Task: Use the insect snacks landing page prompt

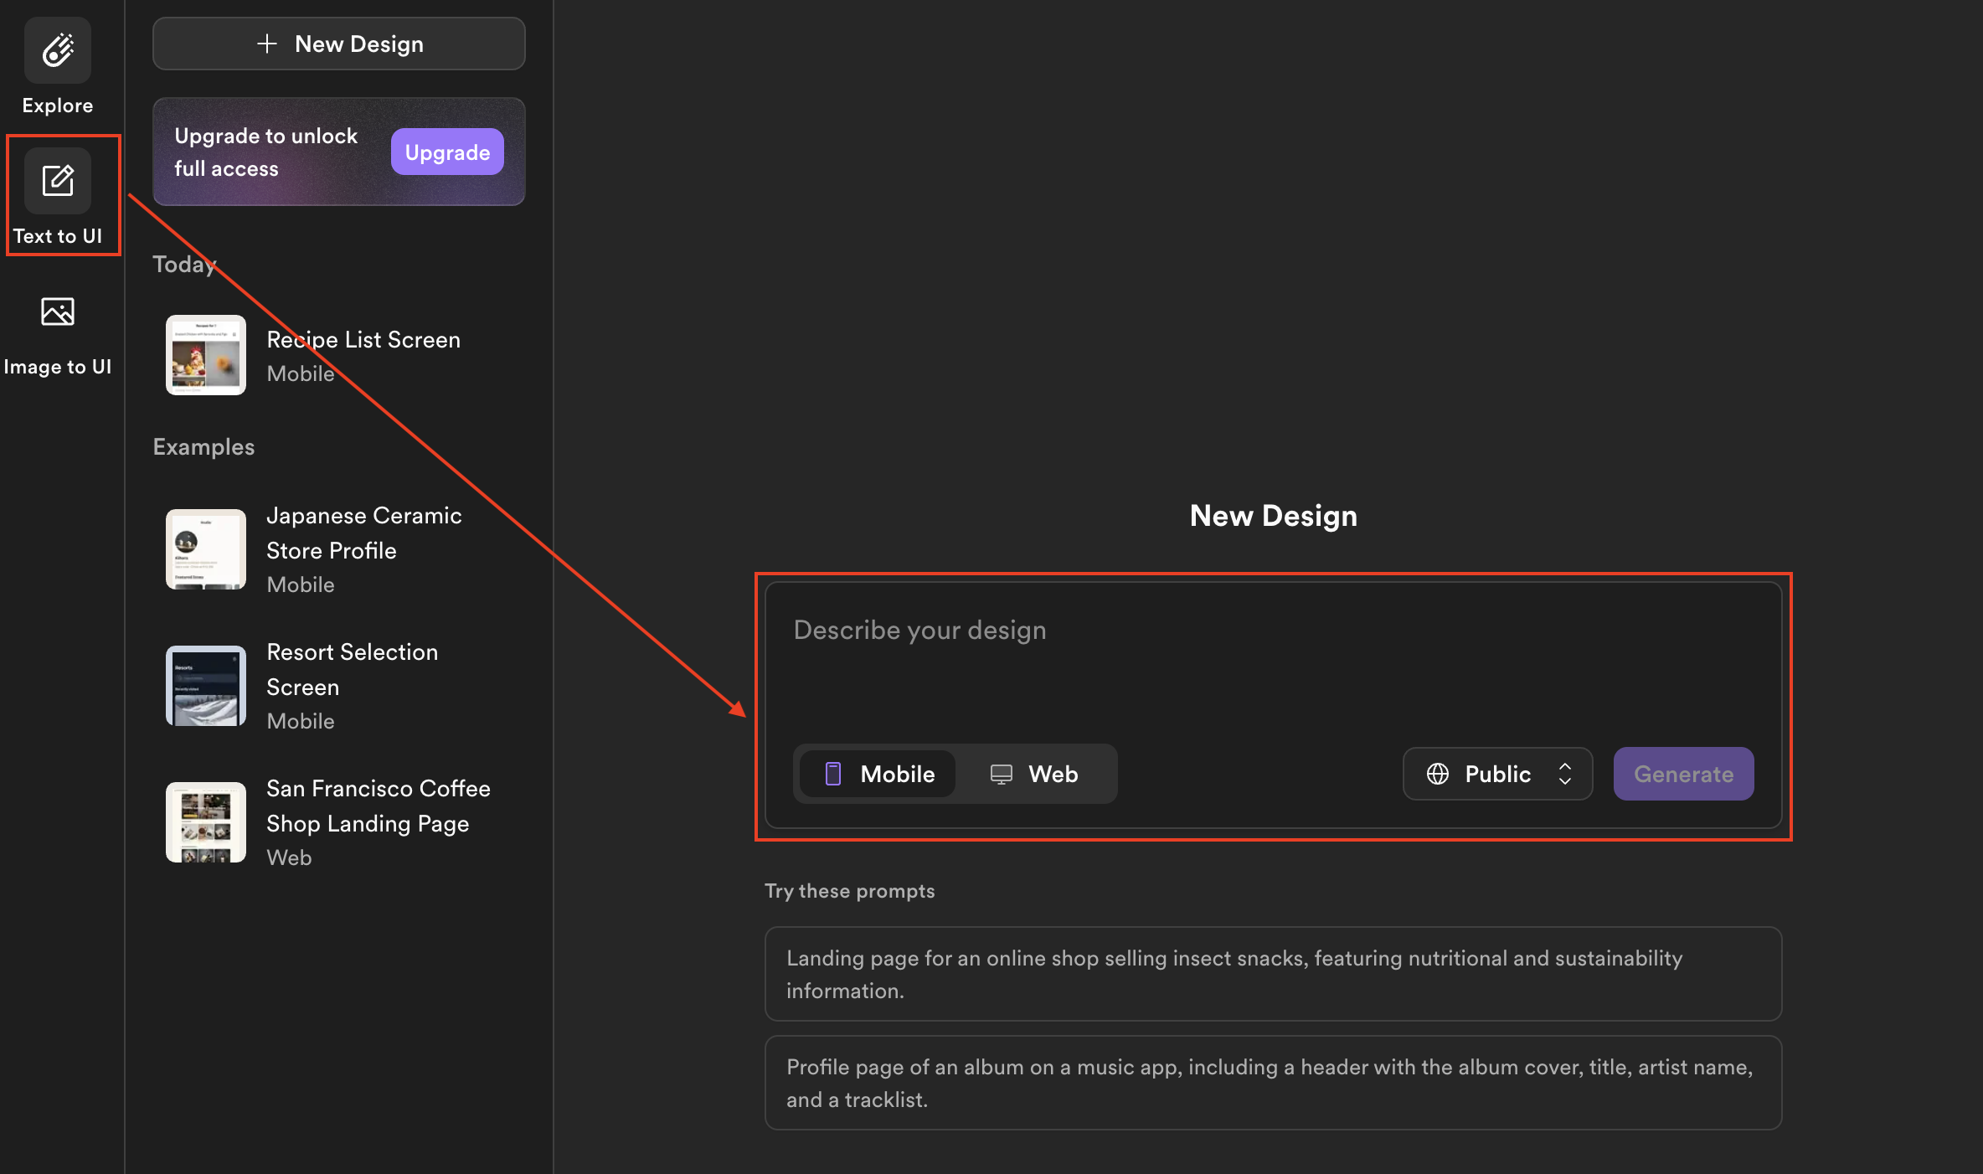Action: pyautogui.click(x=1273, y=974)
